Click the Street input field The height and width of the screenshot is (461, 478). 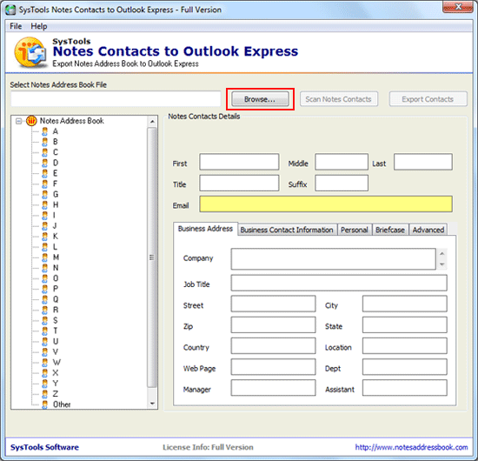click(273, 304)
